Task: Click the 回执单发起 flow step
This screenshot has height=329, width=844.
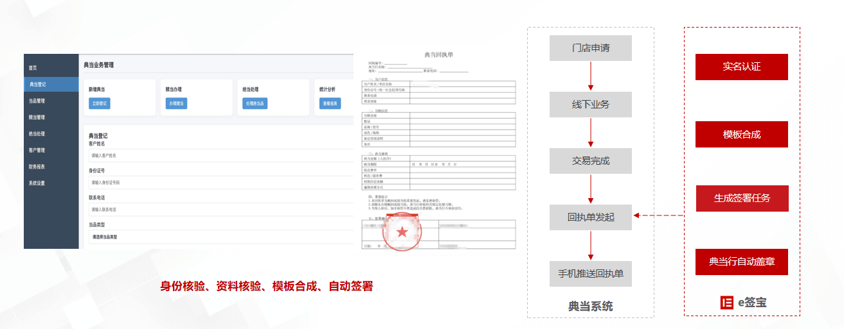Action: [x=591, y=217]
